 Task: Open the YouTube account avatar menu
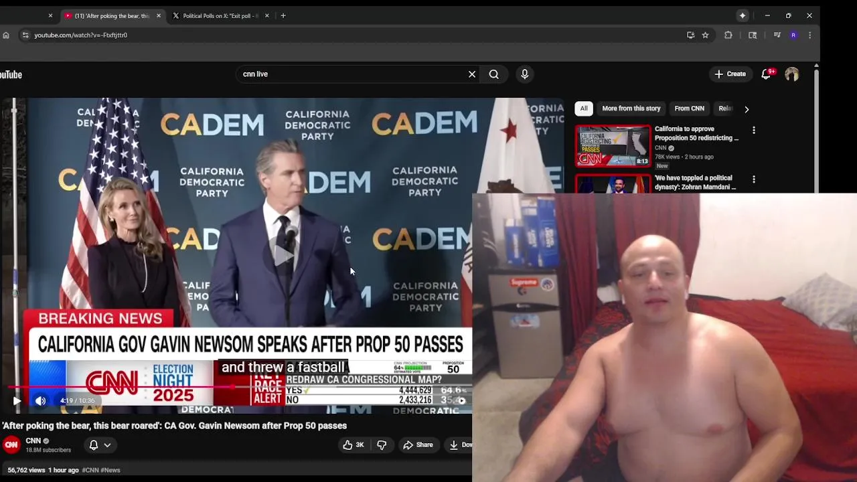click(792, 74)
